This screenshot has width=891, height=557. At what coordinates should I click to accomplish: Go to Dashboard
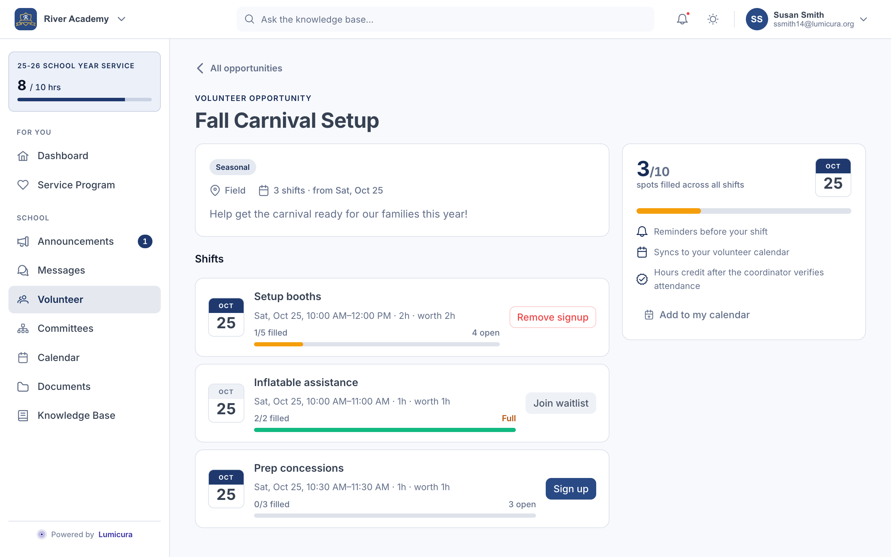click(x=84, y=156)
